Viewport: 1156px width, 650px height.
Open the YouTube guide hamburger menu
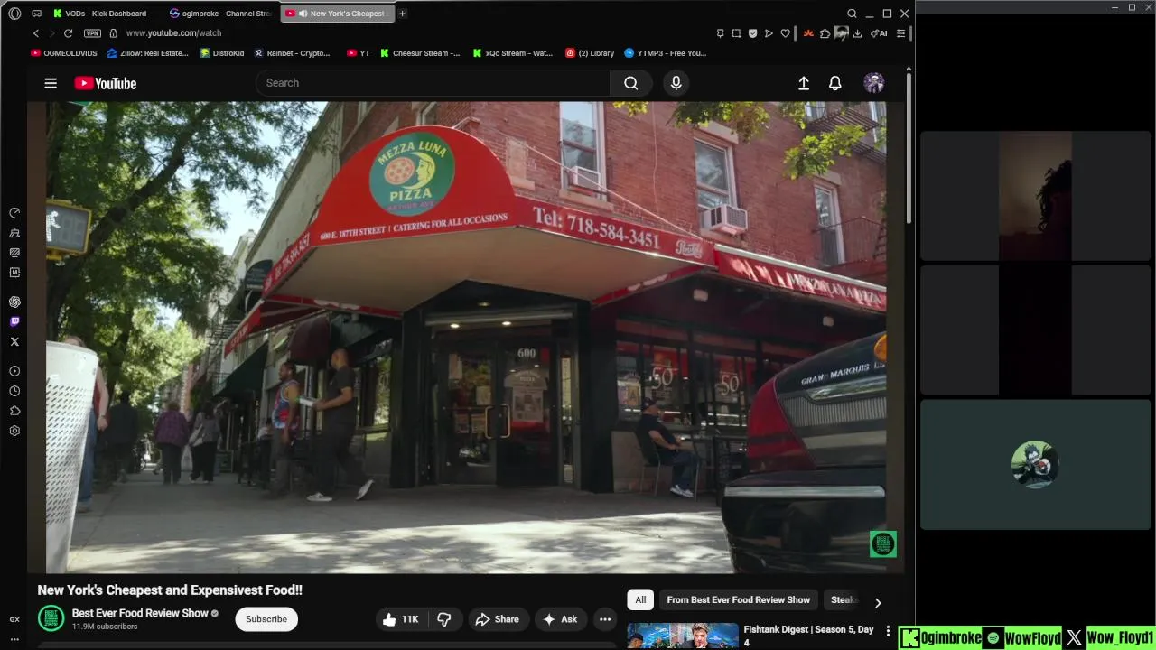point(51,83)
